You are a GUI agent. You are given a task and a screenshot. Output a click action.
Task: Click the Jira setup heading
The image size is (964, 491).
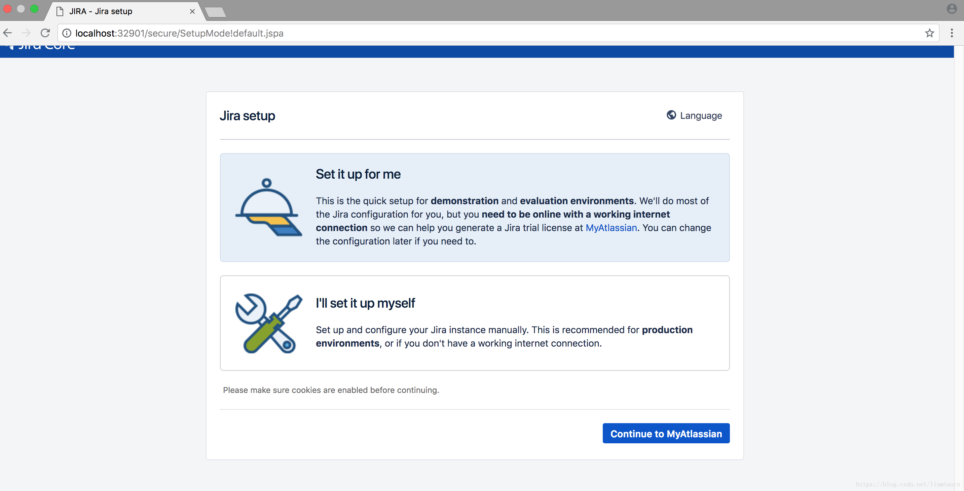(247, 116)
